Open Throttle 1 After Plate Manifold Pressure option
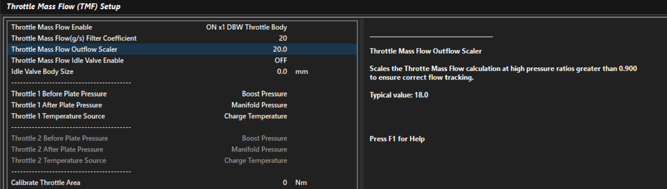This screenshot has height=189, width=667. (259, 105)
